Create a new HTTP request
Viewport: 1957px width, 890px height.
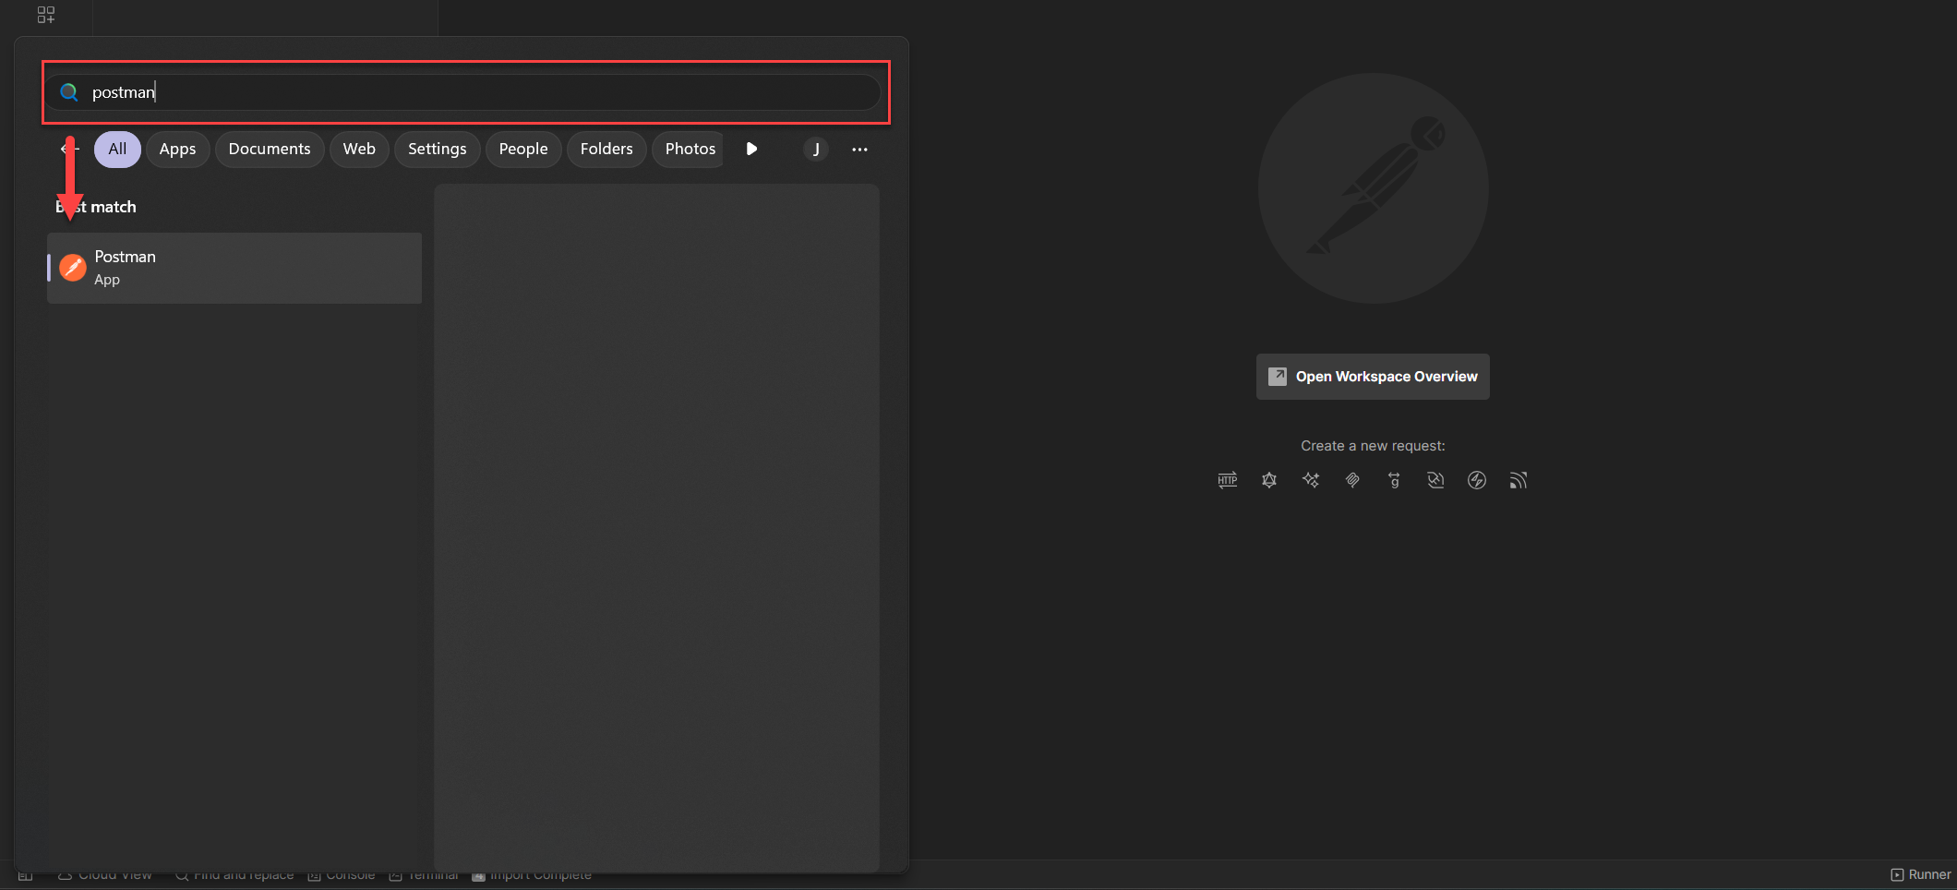point(1227,480)
